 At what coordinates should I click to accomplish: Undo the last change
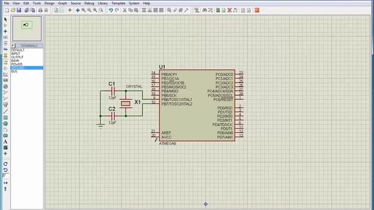tap(110, 10)
